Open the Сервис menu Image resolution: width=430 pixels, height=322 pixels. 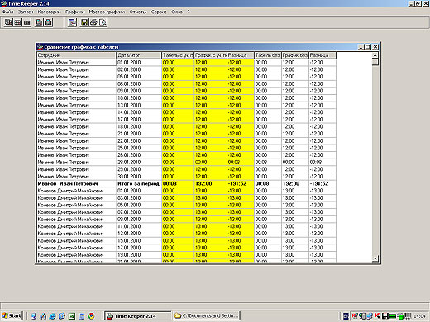tap(159, 12)
